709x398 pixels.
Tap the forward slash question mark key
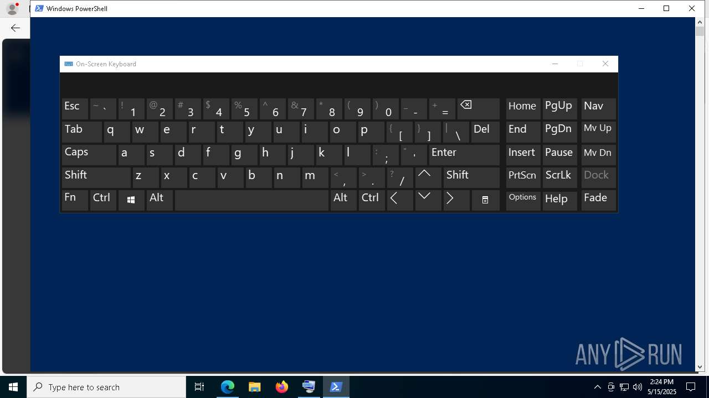[400, 177]
